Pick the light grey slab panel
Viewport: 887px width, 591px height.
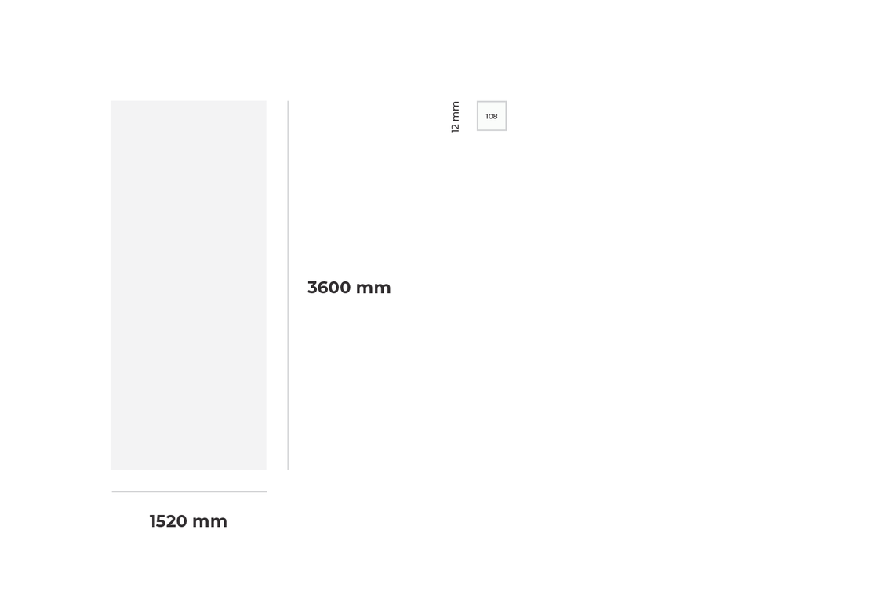(188, 285)
